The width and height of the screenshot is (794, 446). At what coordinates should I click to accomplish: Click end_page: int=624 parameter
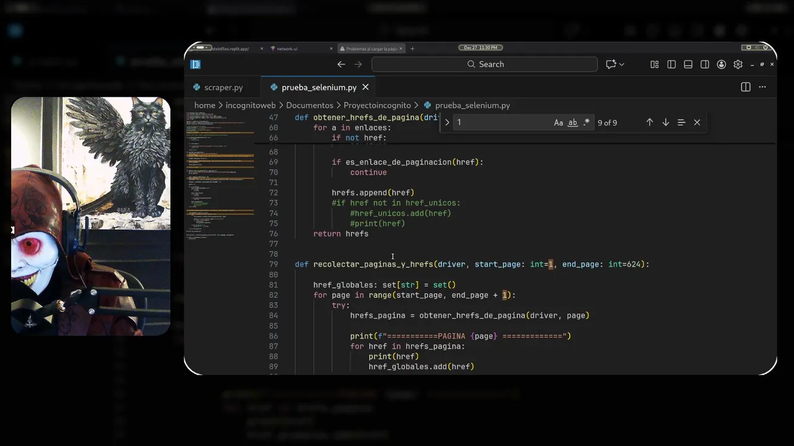click(603, 265)
